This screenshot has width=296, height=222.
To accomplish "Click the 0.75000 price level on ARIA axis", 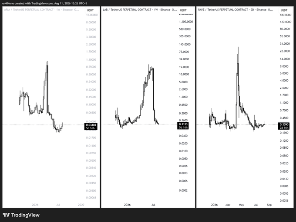I will pyautogui.click(x=91, y=67).
